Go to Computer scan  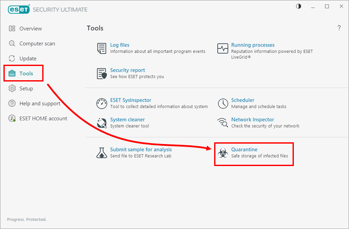[37, 44]
